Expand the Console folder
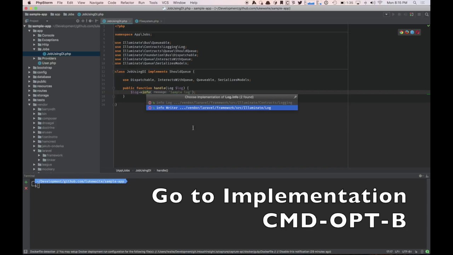453x255 pixels. point(34,35)
